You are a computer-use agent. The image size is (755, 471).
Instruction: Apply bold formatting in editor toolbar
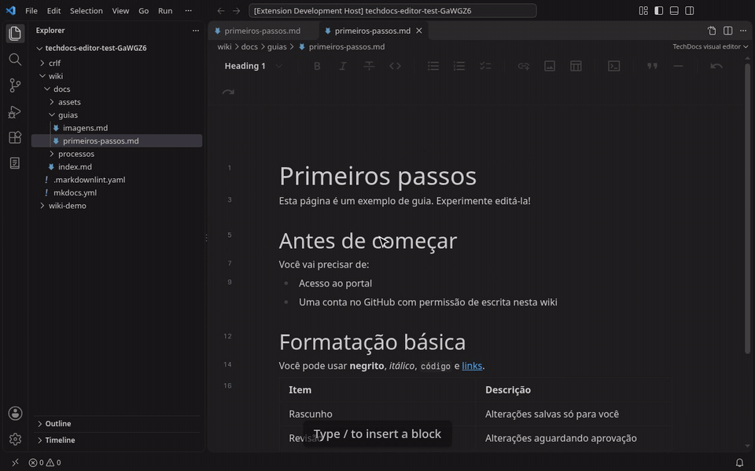(317, 66)
